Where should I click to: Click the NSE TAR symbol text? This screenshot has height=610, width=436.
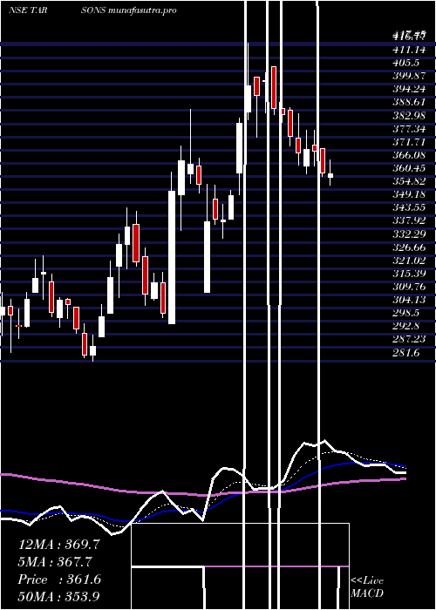tap(28, 10)
